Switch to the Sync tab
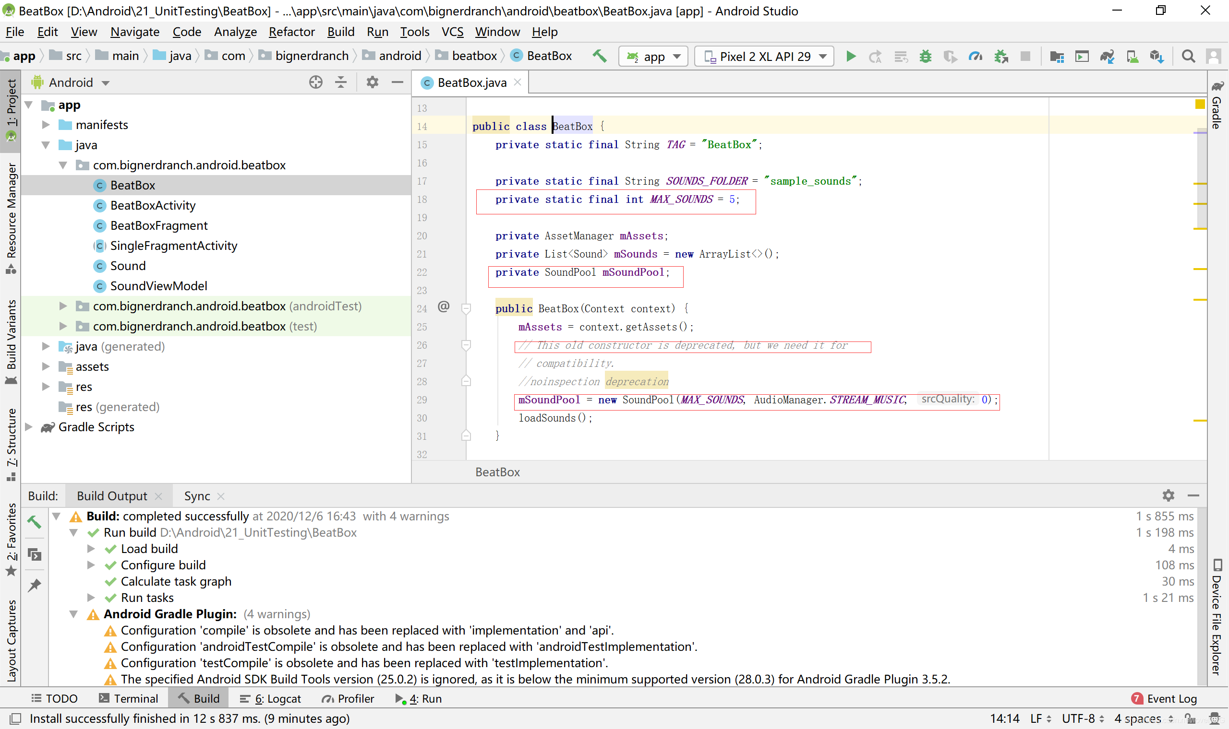 pos(197,496)
